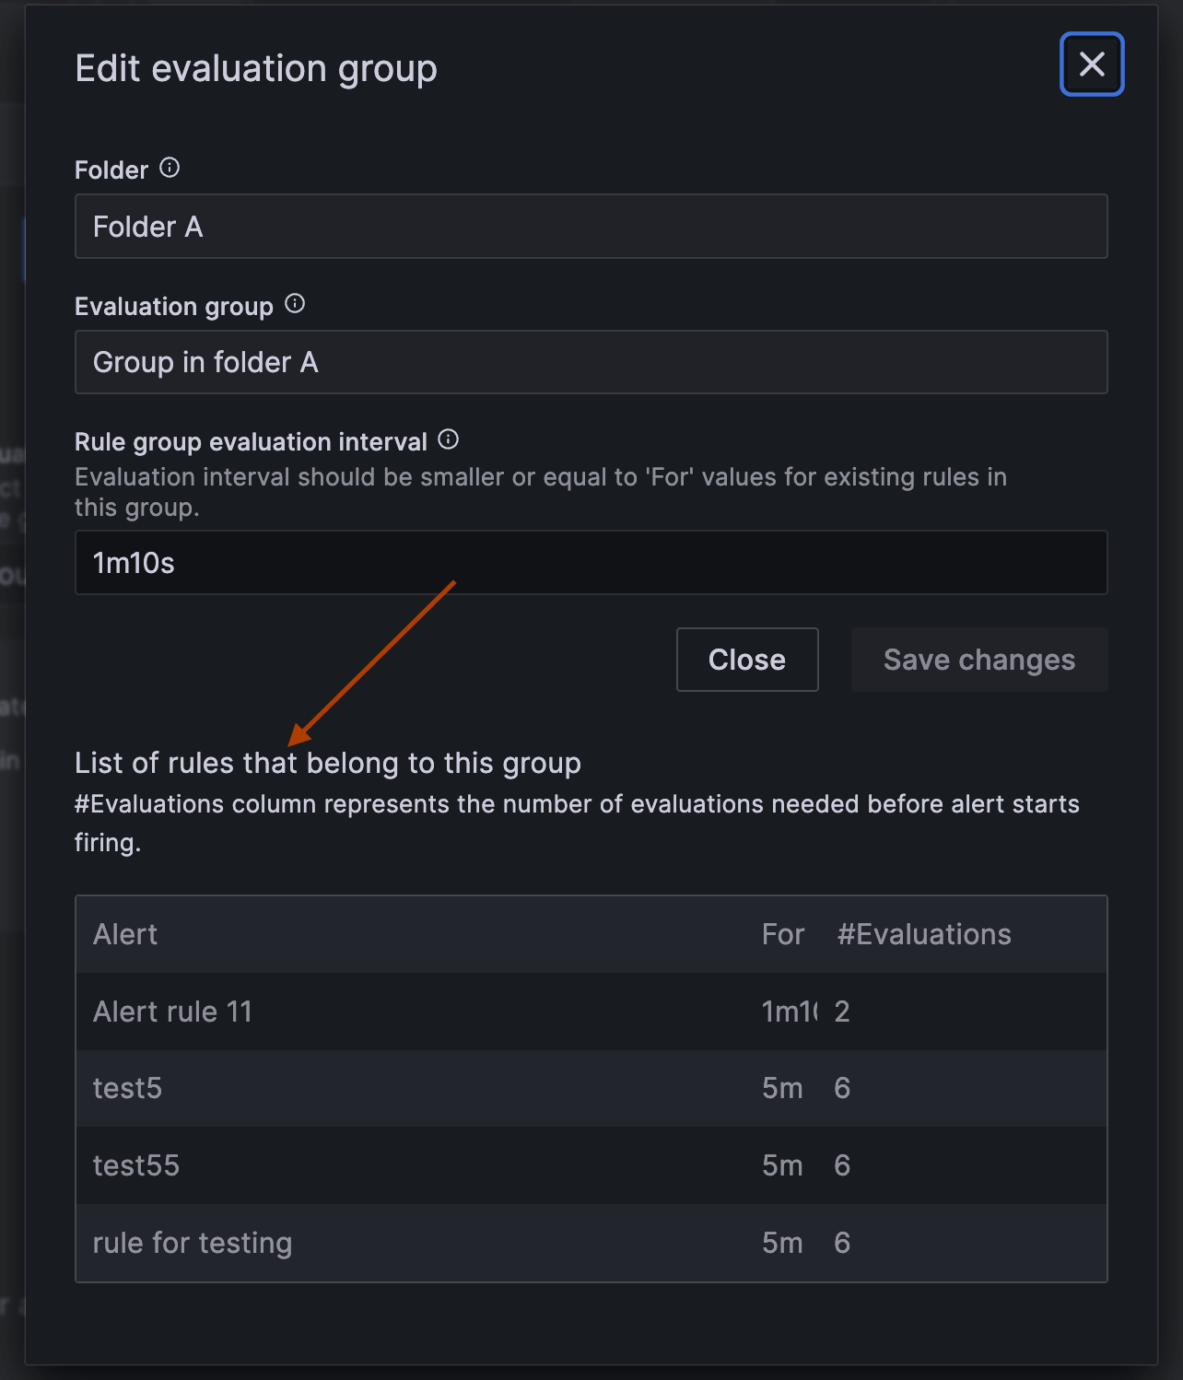Image resolution: width=1183 pixels, height=1380 pixels.
Task: Click the Close button
Action: (747, 660)
